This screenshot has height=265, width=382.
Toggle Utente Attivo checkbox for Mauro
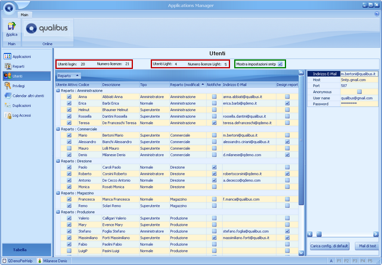(69, 148)
